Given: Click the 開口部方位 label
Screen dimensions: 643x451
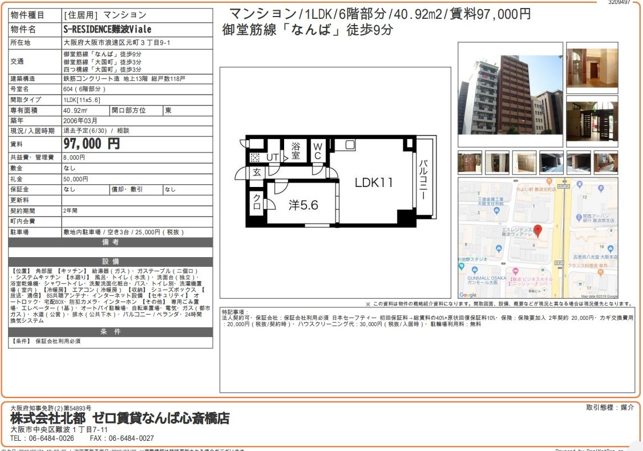Looking at the screenshot, I should tap(129, 110).
